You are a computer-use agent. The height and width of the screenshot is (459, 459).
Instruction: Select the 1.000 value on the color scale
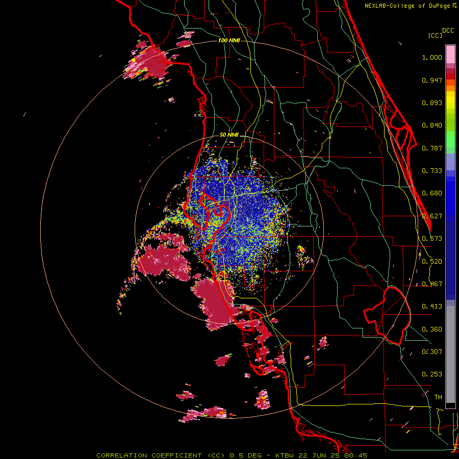click(432, 57)
